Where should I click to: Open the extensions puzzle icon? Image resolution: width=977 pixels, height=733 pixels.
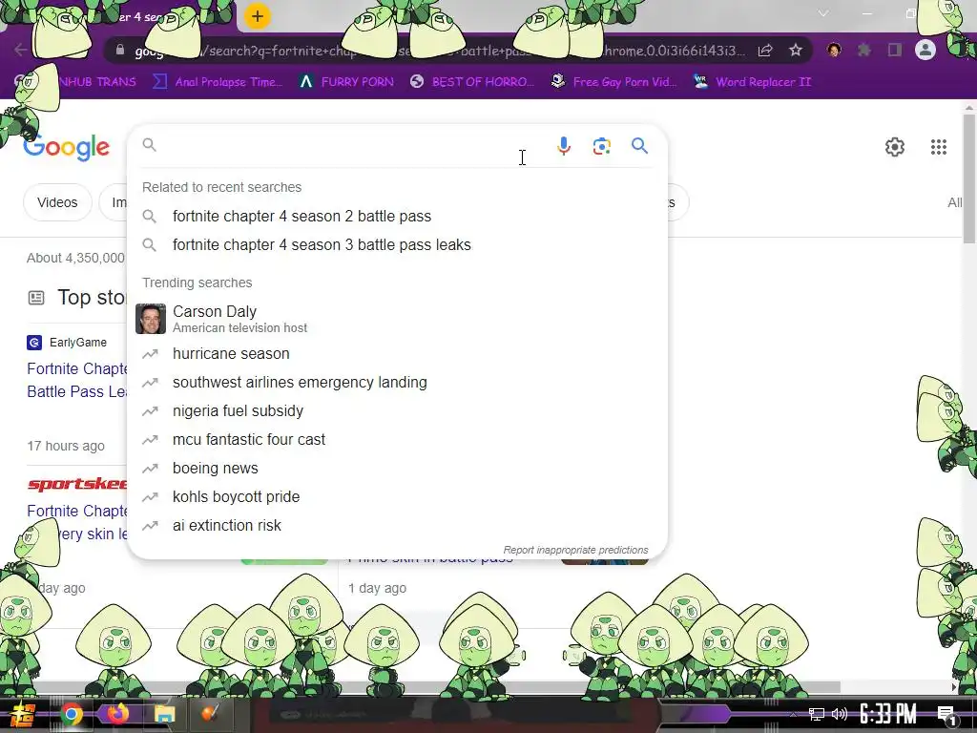pos(863,50)
